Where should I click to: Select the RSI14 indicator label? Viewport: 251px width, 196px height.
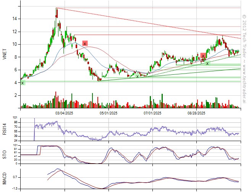(5, 129)
